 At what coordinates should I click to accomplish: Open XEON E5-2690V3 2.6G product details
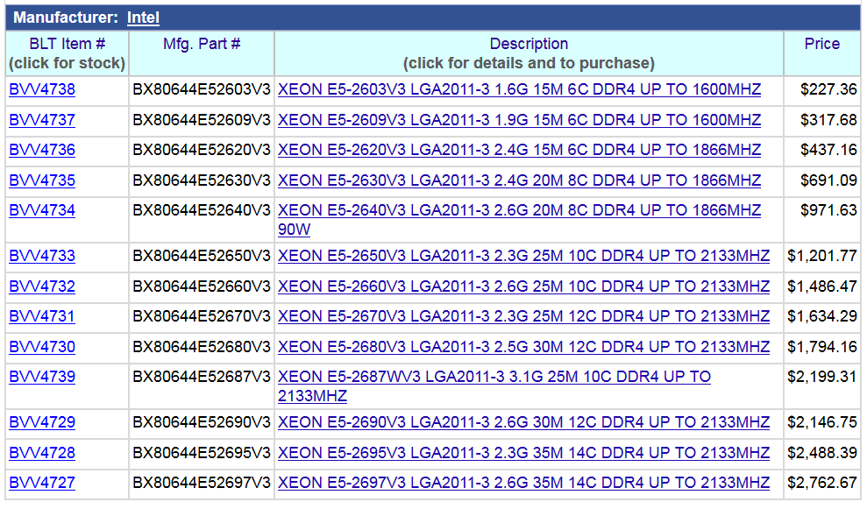click(x=523, y=422)
